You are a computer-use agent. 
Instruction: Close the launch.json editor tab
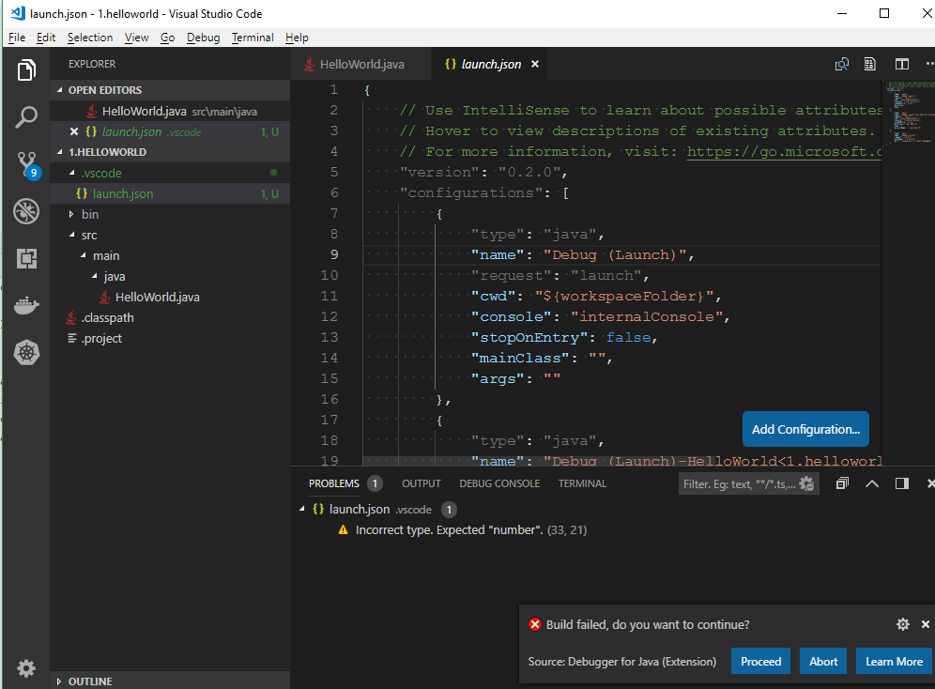point(535,64)
